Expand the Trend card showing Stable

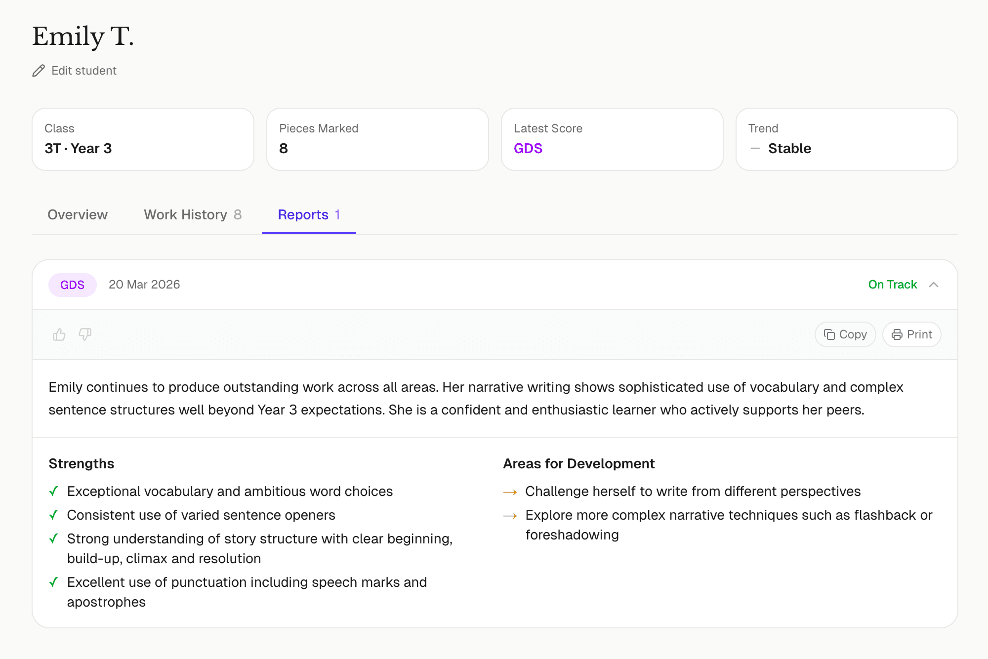tap(847, 139)
